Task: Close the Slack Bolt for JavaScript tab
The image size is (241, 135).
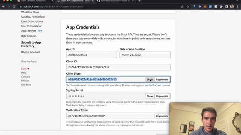Action: click(53, 1)
